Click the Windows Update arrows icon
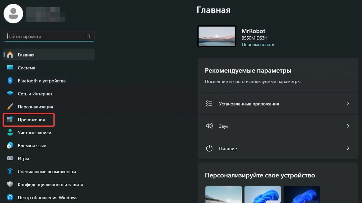 coord(10,197)
